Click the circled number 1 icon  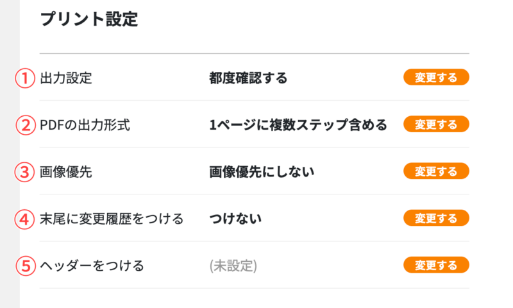pyautogui.click(x=24, y=78)
